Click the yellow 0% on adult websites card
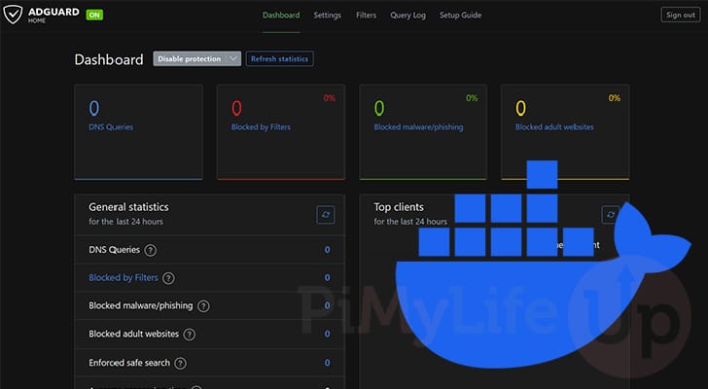 [614, 98]
